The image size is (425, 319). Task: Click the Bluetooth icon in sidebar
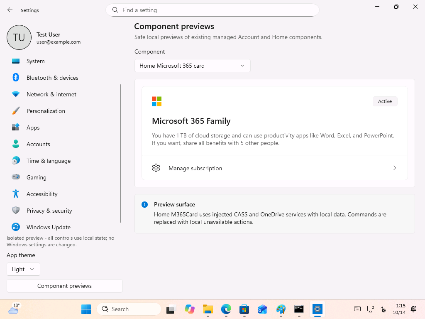16,78
